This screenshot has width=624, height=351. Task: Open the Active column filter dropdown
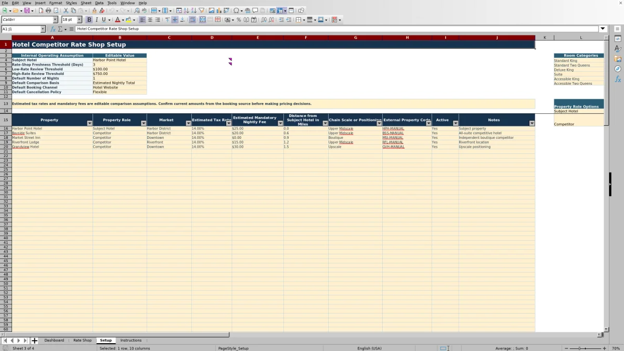pos(456,123)
